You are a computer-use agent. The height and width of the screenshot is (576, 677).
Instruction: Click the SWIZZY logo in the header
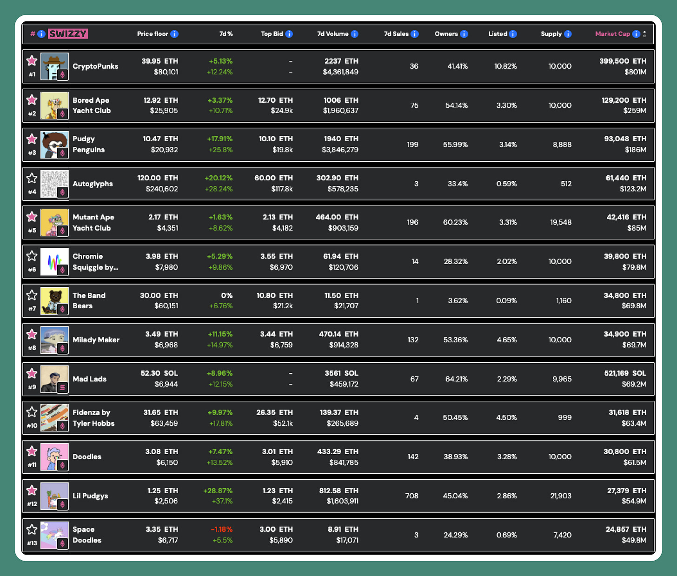coord(68,33)
